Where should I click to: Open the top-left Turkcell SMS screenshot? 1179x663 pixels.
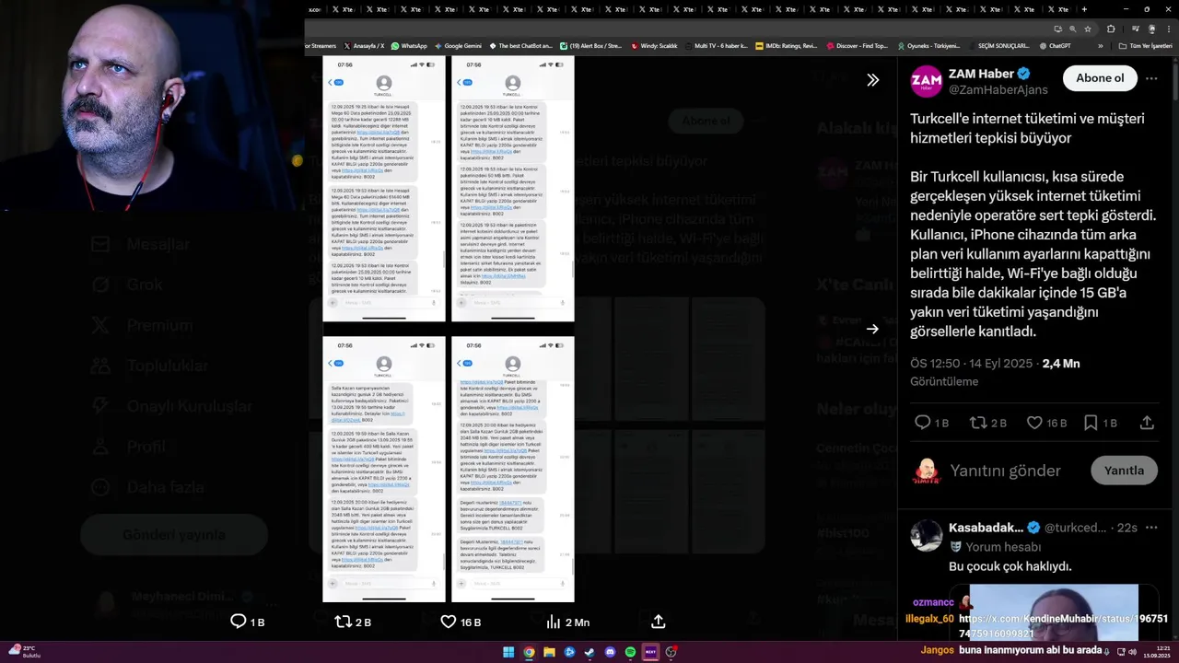(x=384, y=189)
